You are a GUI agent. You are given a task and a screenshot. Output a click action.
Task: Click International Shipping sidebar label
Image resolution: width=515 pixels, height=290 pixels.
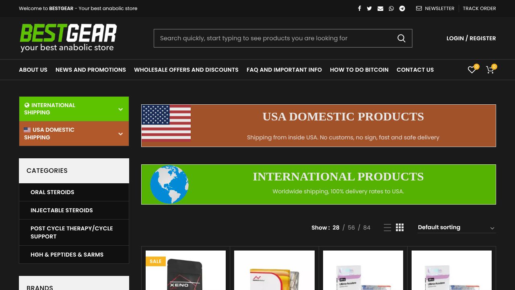49,109
